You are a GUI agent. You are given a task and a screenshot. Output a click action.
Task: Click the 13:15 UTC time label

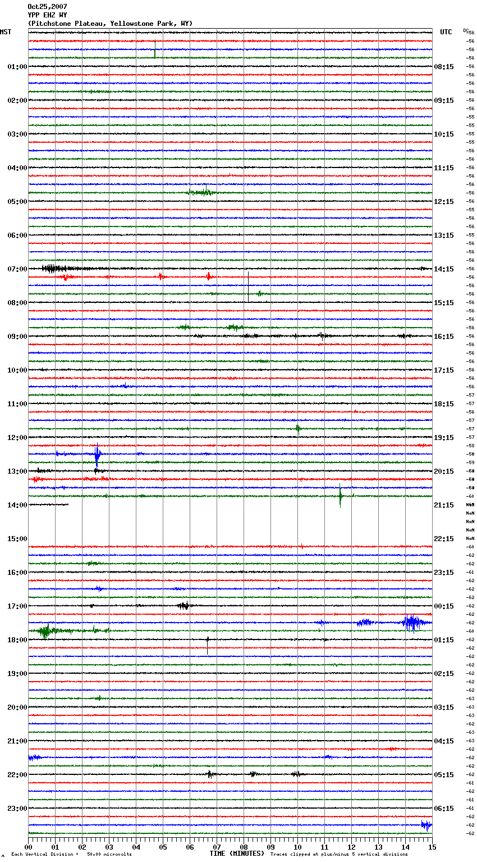(x=444, y=235)
